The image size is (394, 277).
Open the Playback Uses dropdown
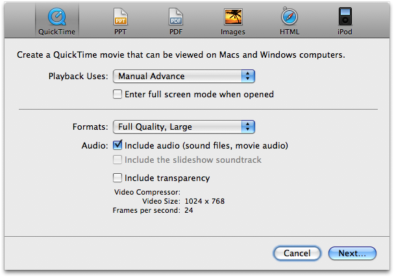pos(183,76)
